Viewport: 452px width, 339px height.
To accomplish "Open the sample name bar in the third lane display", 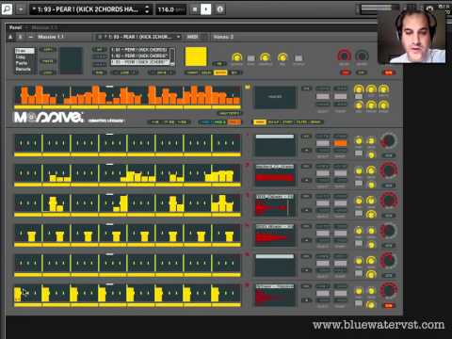I will (x=275, y=197).
